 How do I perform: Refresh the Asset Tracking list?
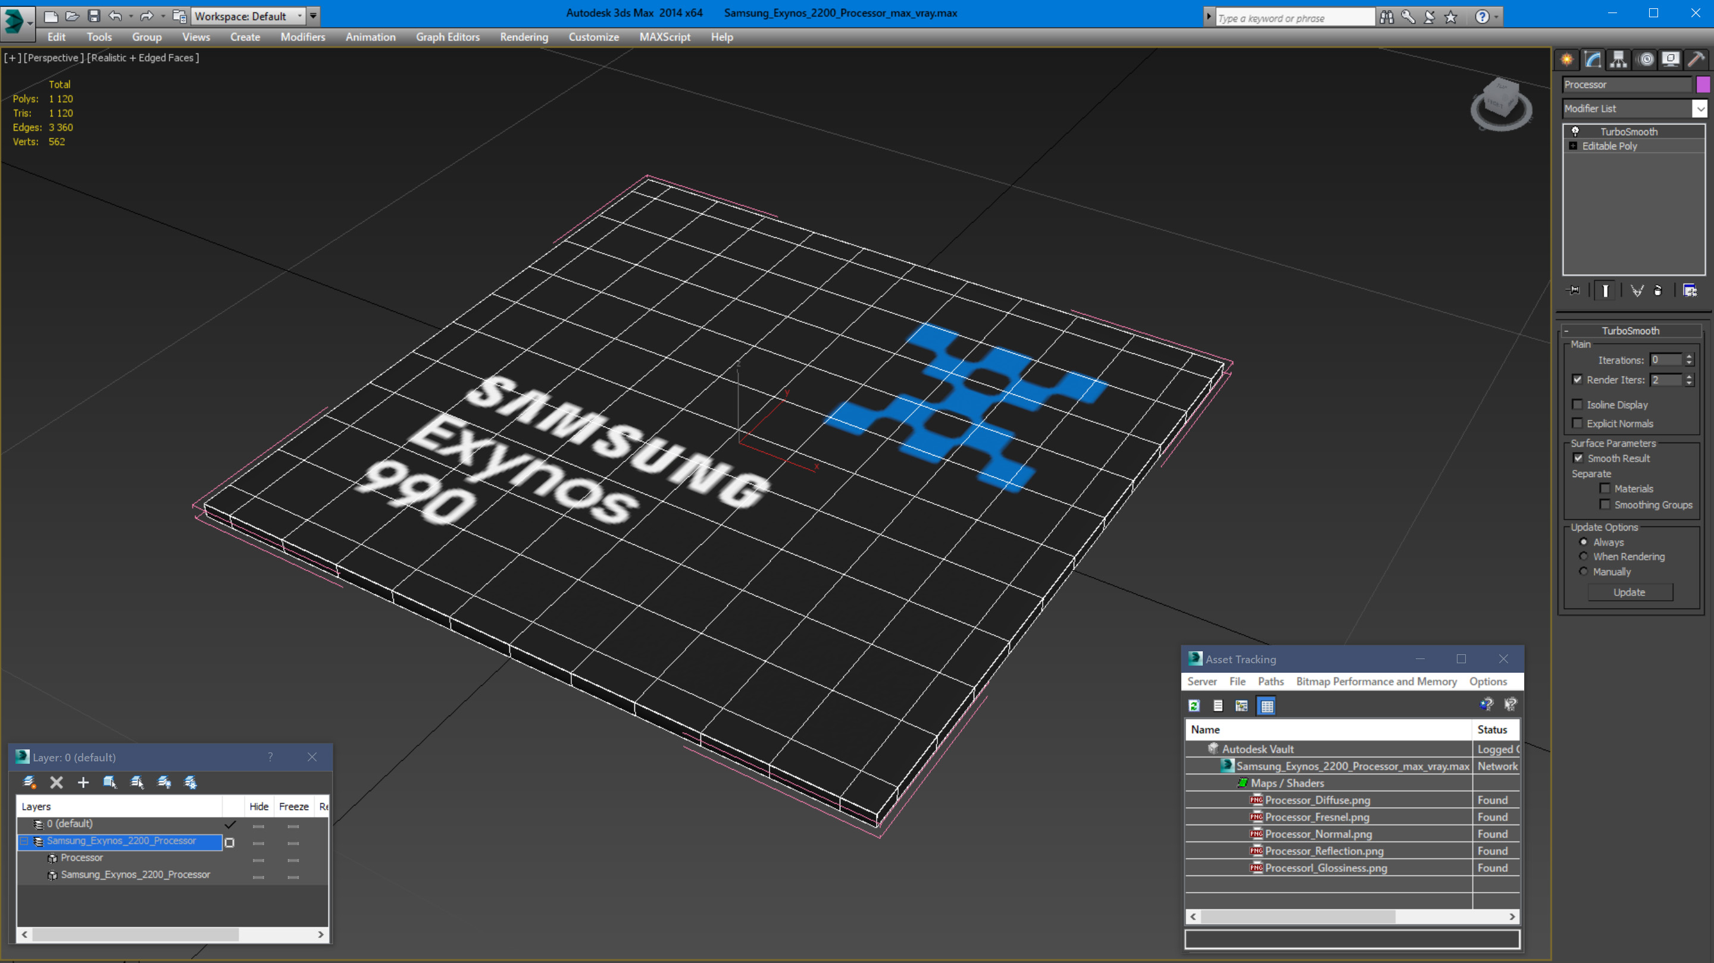pos(1194,705)
